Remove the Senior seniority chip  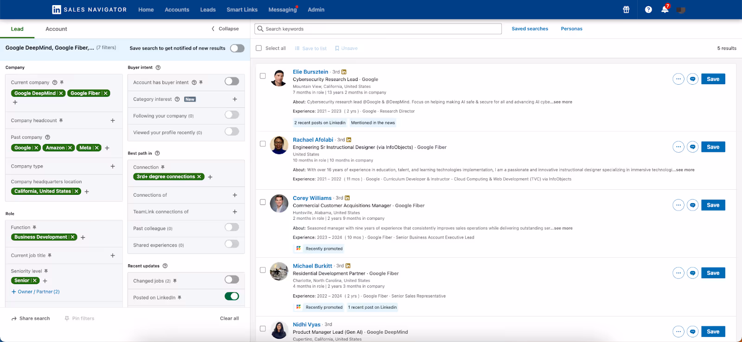click(35, 281)
